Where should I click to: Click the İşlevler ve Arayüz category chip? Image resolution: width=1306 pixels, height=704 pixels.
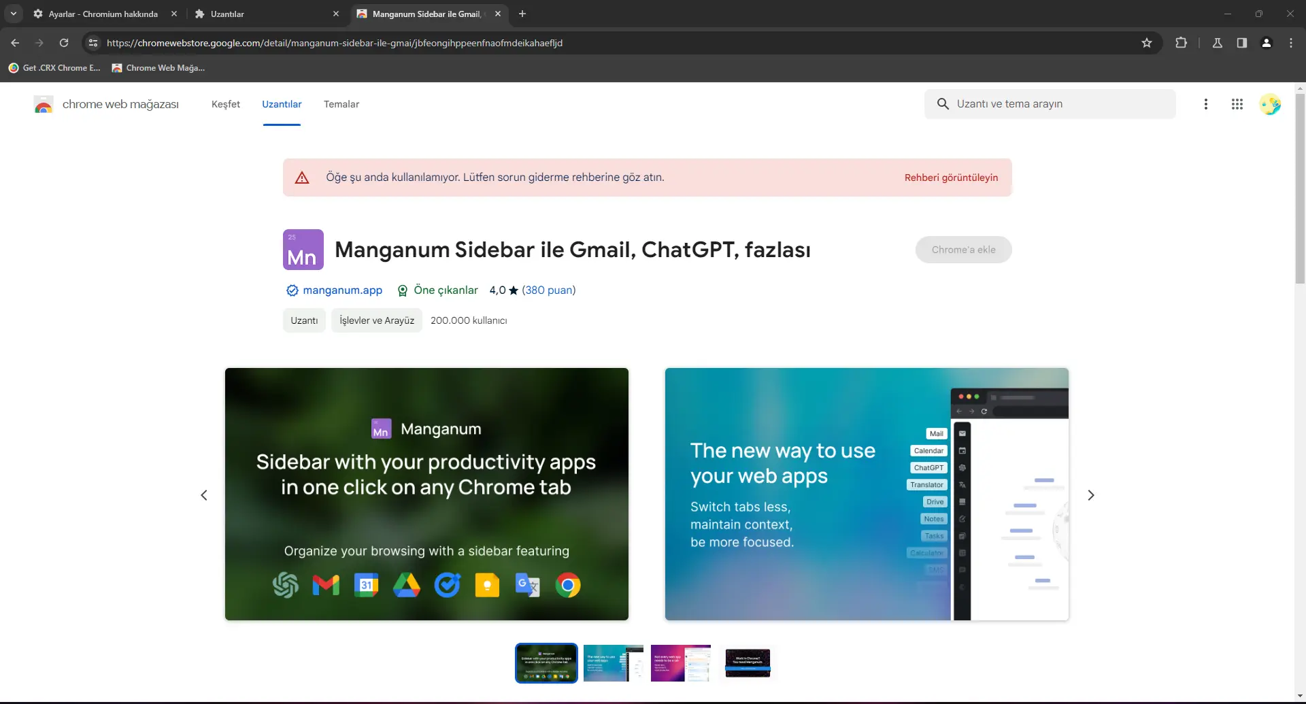click(377, 320)
